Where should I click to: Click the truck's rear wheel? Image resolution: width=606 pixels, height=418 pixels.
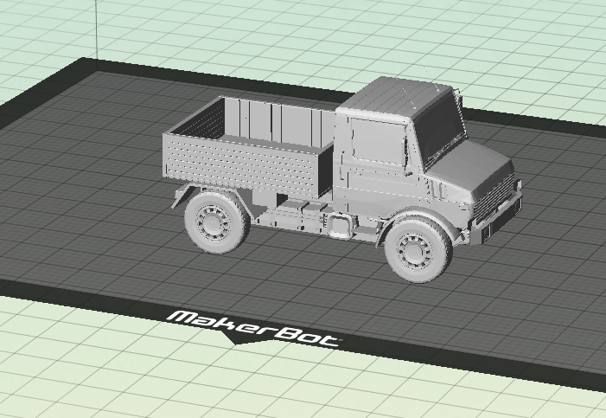coord(215,222)
